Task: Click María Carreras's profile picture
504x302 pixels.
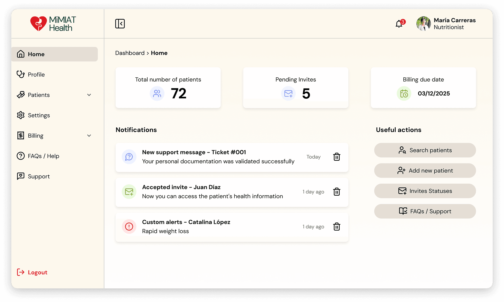Action: [x=423, y=24]
